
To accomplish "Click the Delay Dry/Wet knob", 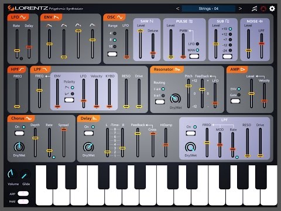I will [88, 147].
